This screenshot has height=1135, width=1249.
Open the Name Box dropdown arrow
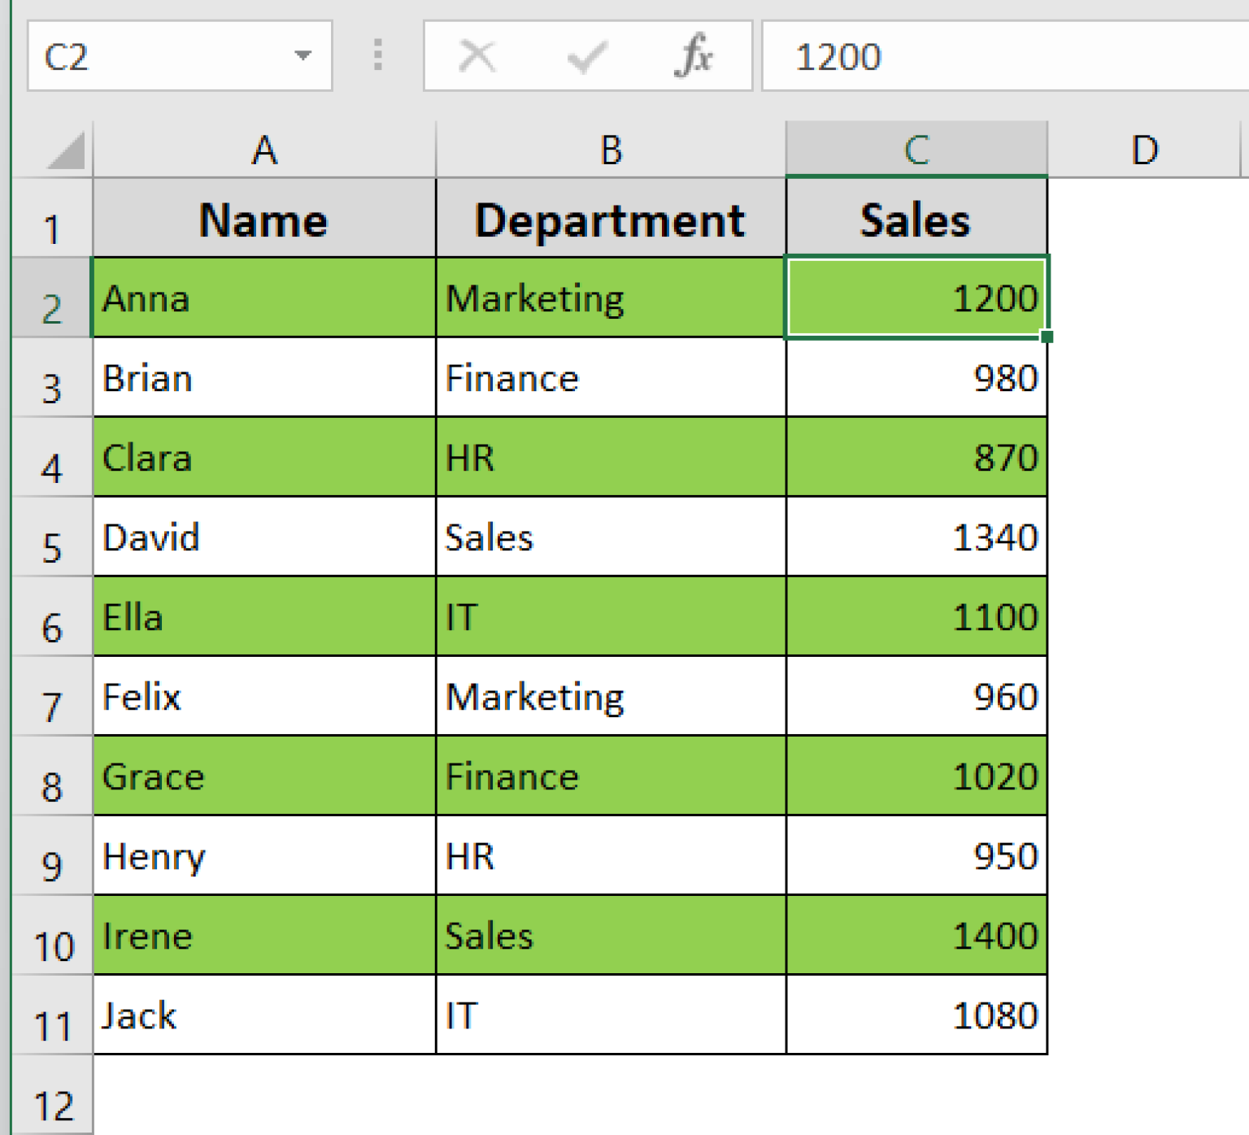point(302,55)
